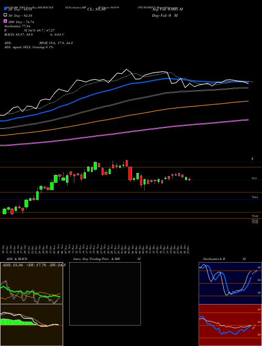Viewport: 262px width, 346px height.
Task: Click the 'Day Vol: 0 M' label
Action: [x=165, y=15]
